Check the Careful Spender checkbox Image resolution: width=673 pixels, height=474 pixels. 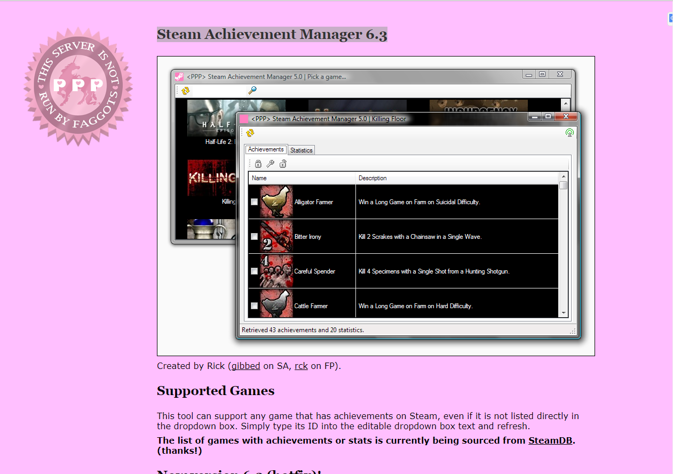tap(255, 271)
